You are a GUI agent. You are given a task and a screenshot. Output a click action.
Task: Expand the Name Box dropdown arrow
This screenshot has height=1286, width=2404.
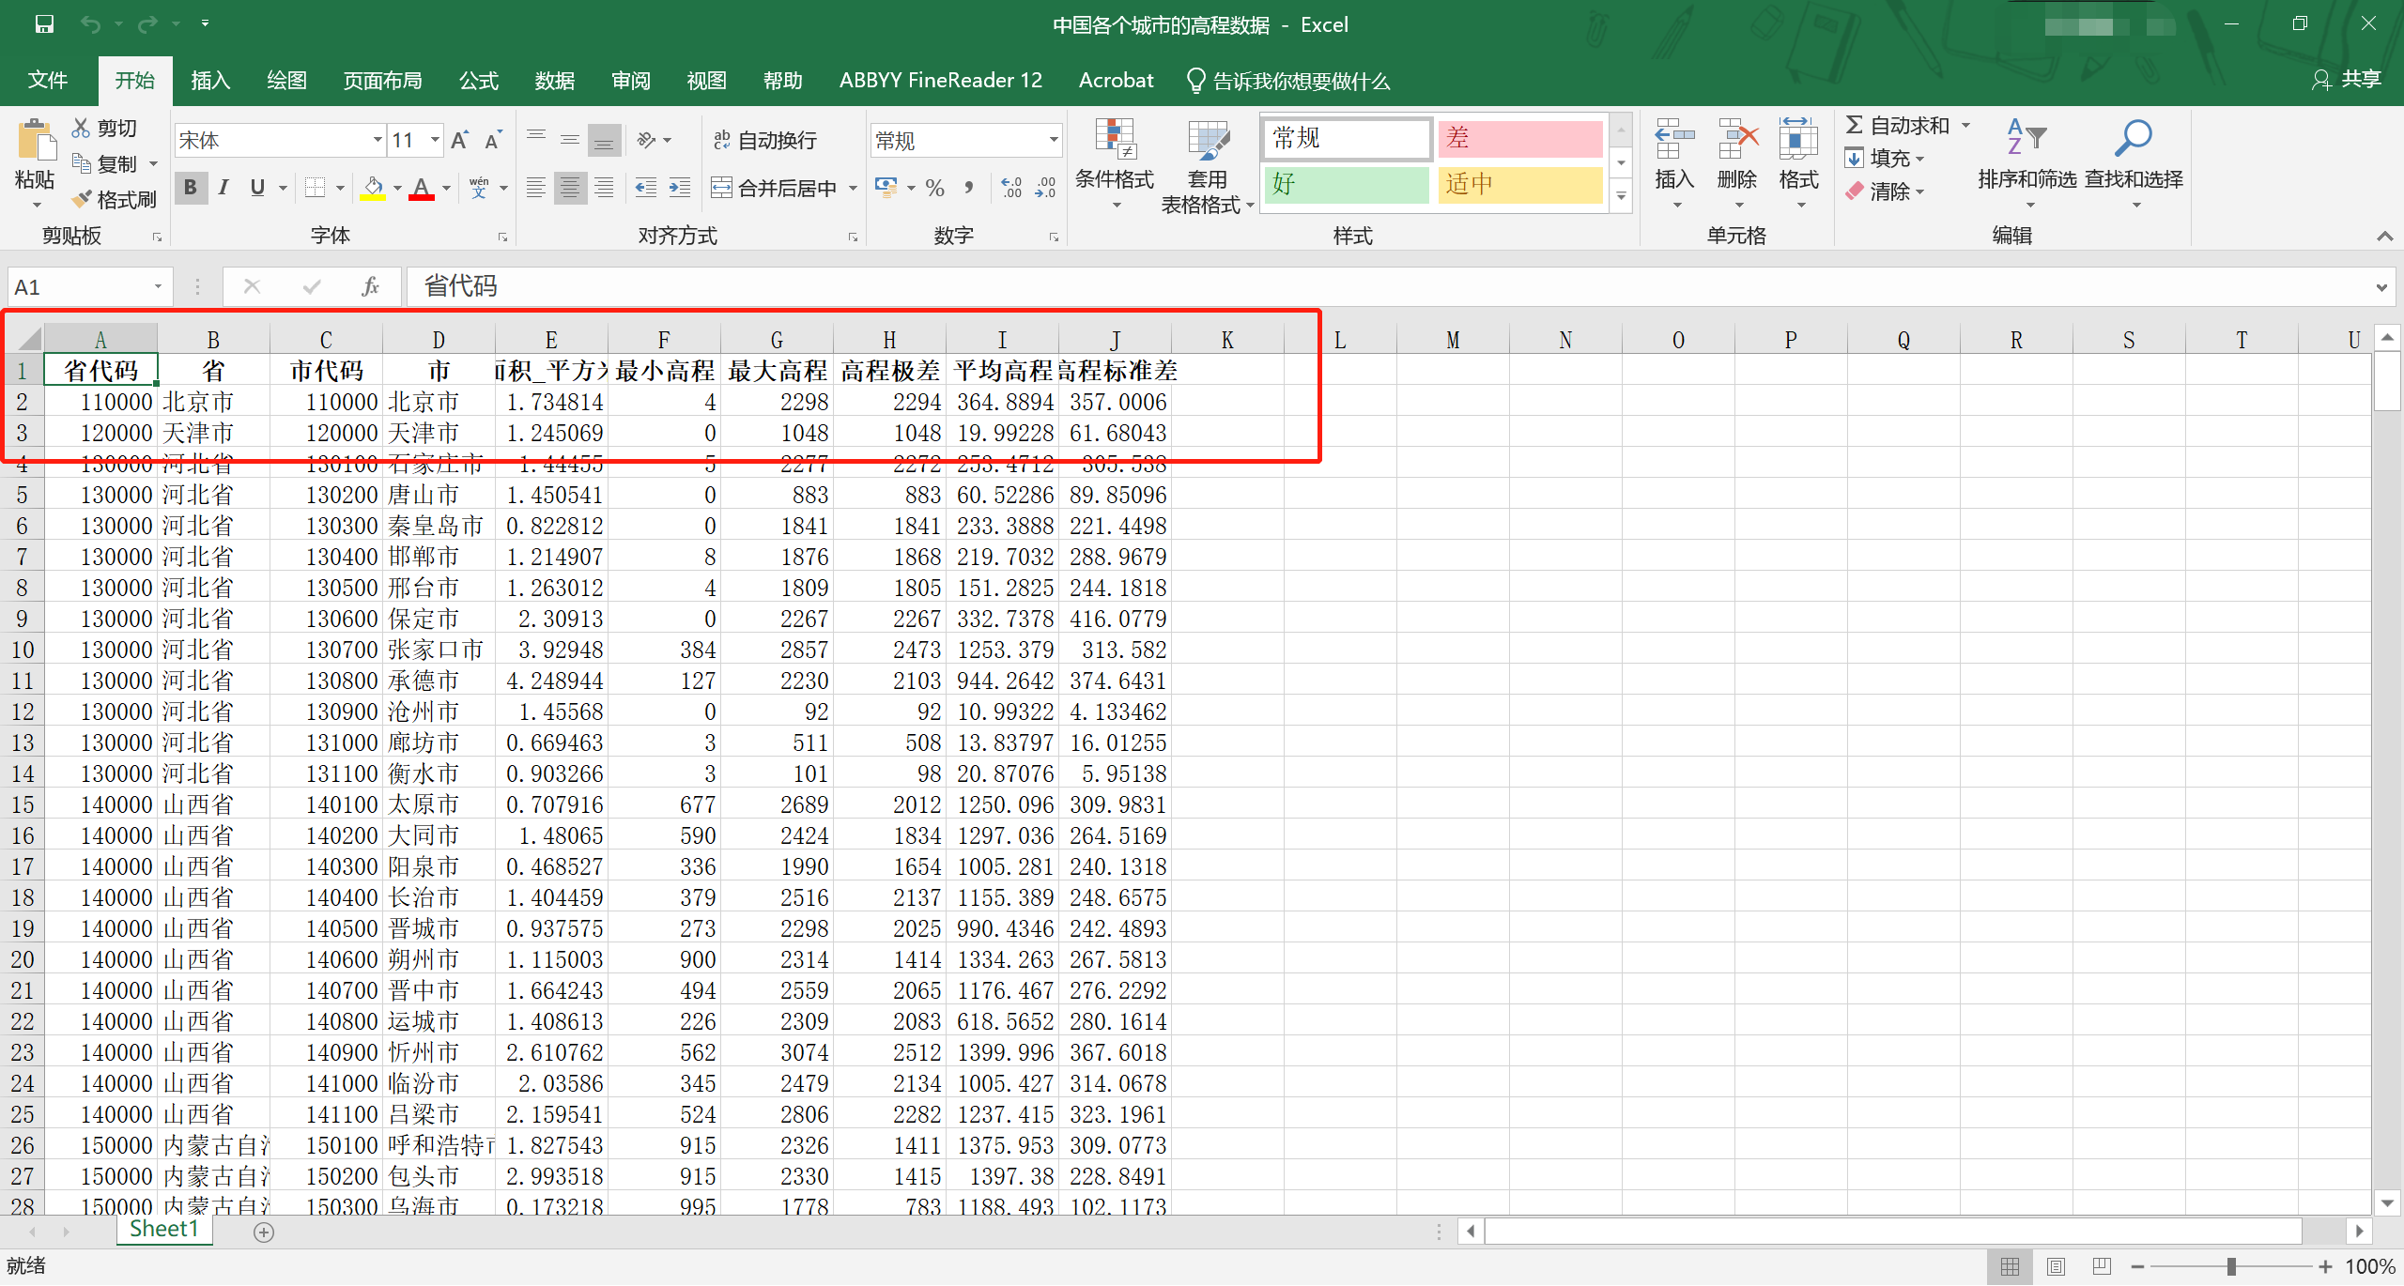pos(158,286)
